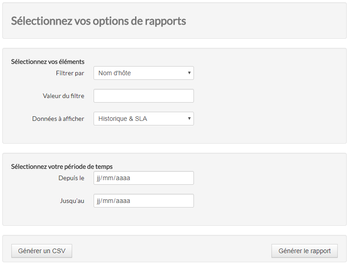The height and width of the screenshot is (265, 350).
Task: Focus the Valeur du filtre text field
Action: (x=143, y=96)
